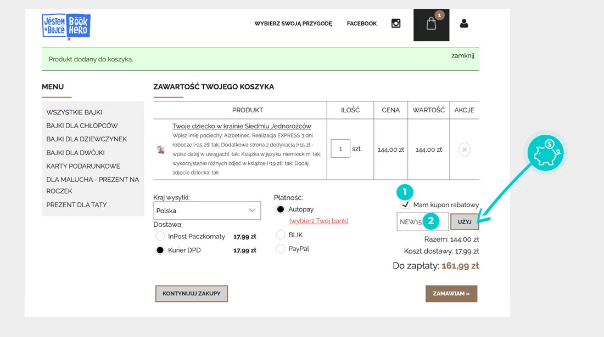Click the piggy bank savings icon

click(545, 153)
